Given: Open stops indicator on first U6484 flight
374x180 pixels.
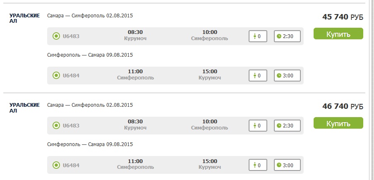Looking at the screenshot, I should 258,76.
